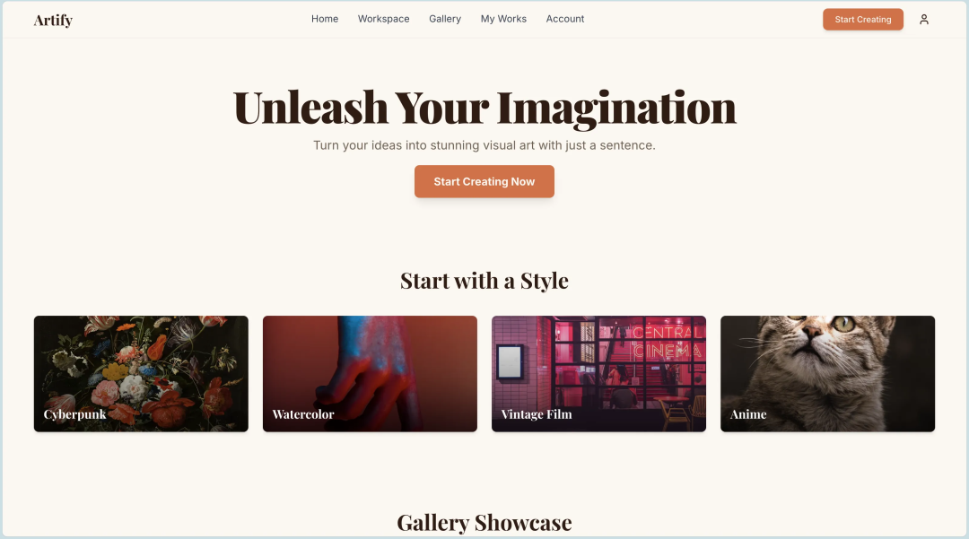Click the Anime label text
Image resolution: width=969 pixels, height=539 pixels.
coord(747,414)
